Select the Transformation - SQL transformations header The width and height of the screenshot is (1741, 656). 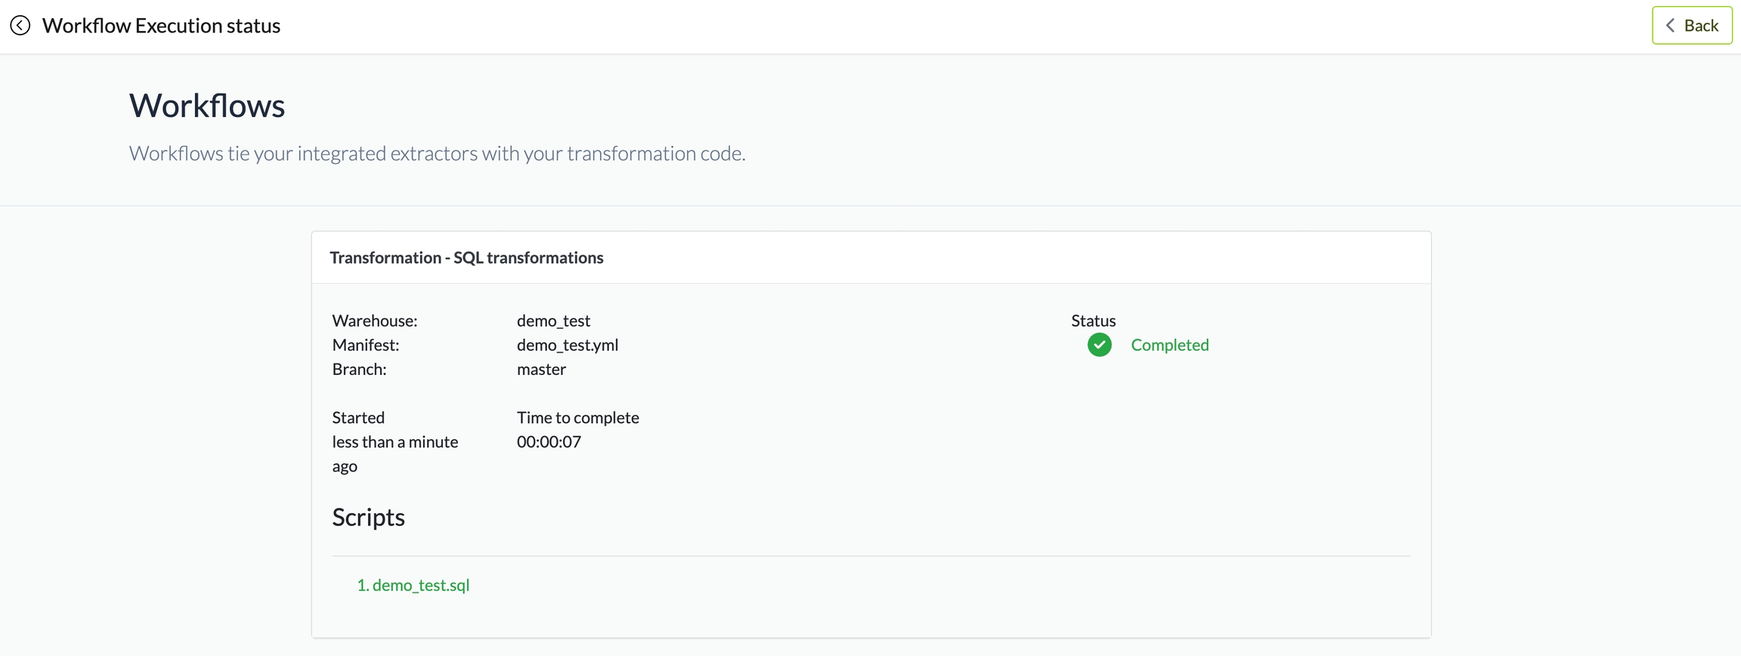click(x=466, y=258)
